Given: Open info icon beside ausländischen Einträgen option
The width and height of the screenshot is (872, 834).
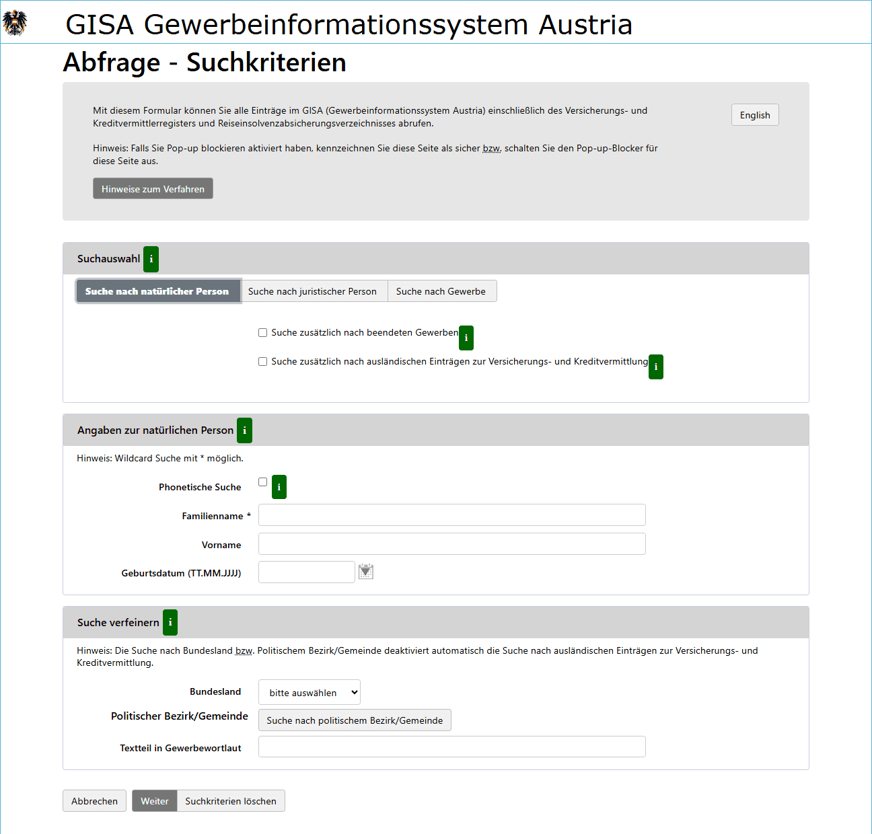Looking at the screenshot, I should pyautogui.click(x=656, y=367).
